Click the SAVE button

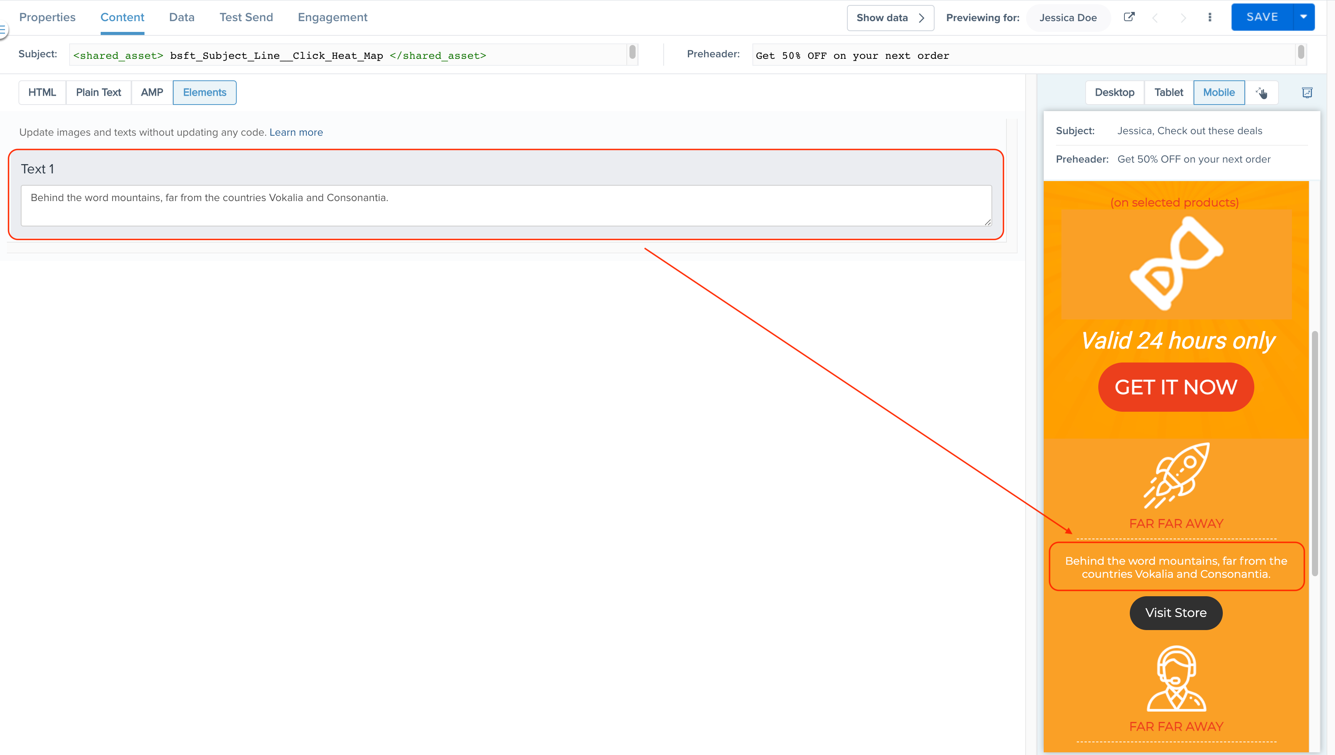[1262, 17]
